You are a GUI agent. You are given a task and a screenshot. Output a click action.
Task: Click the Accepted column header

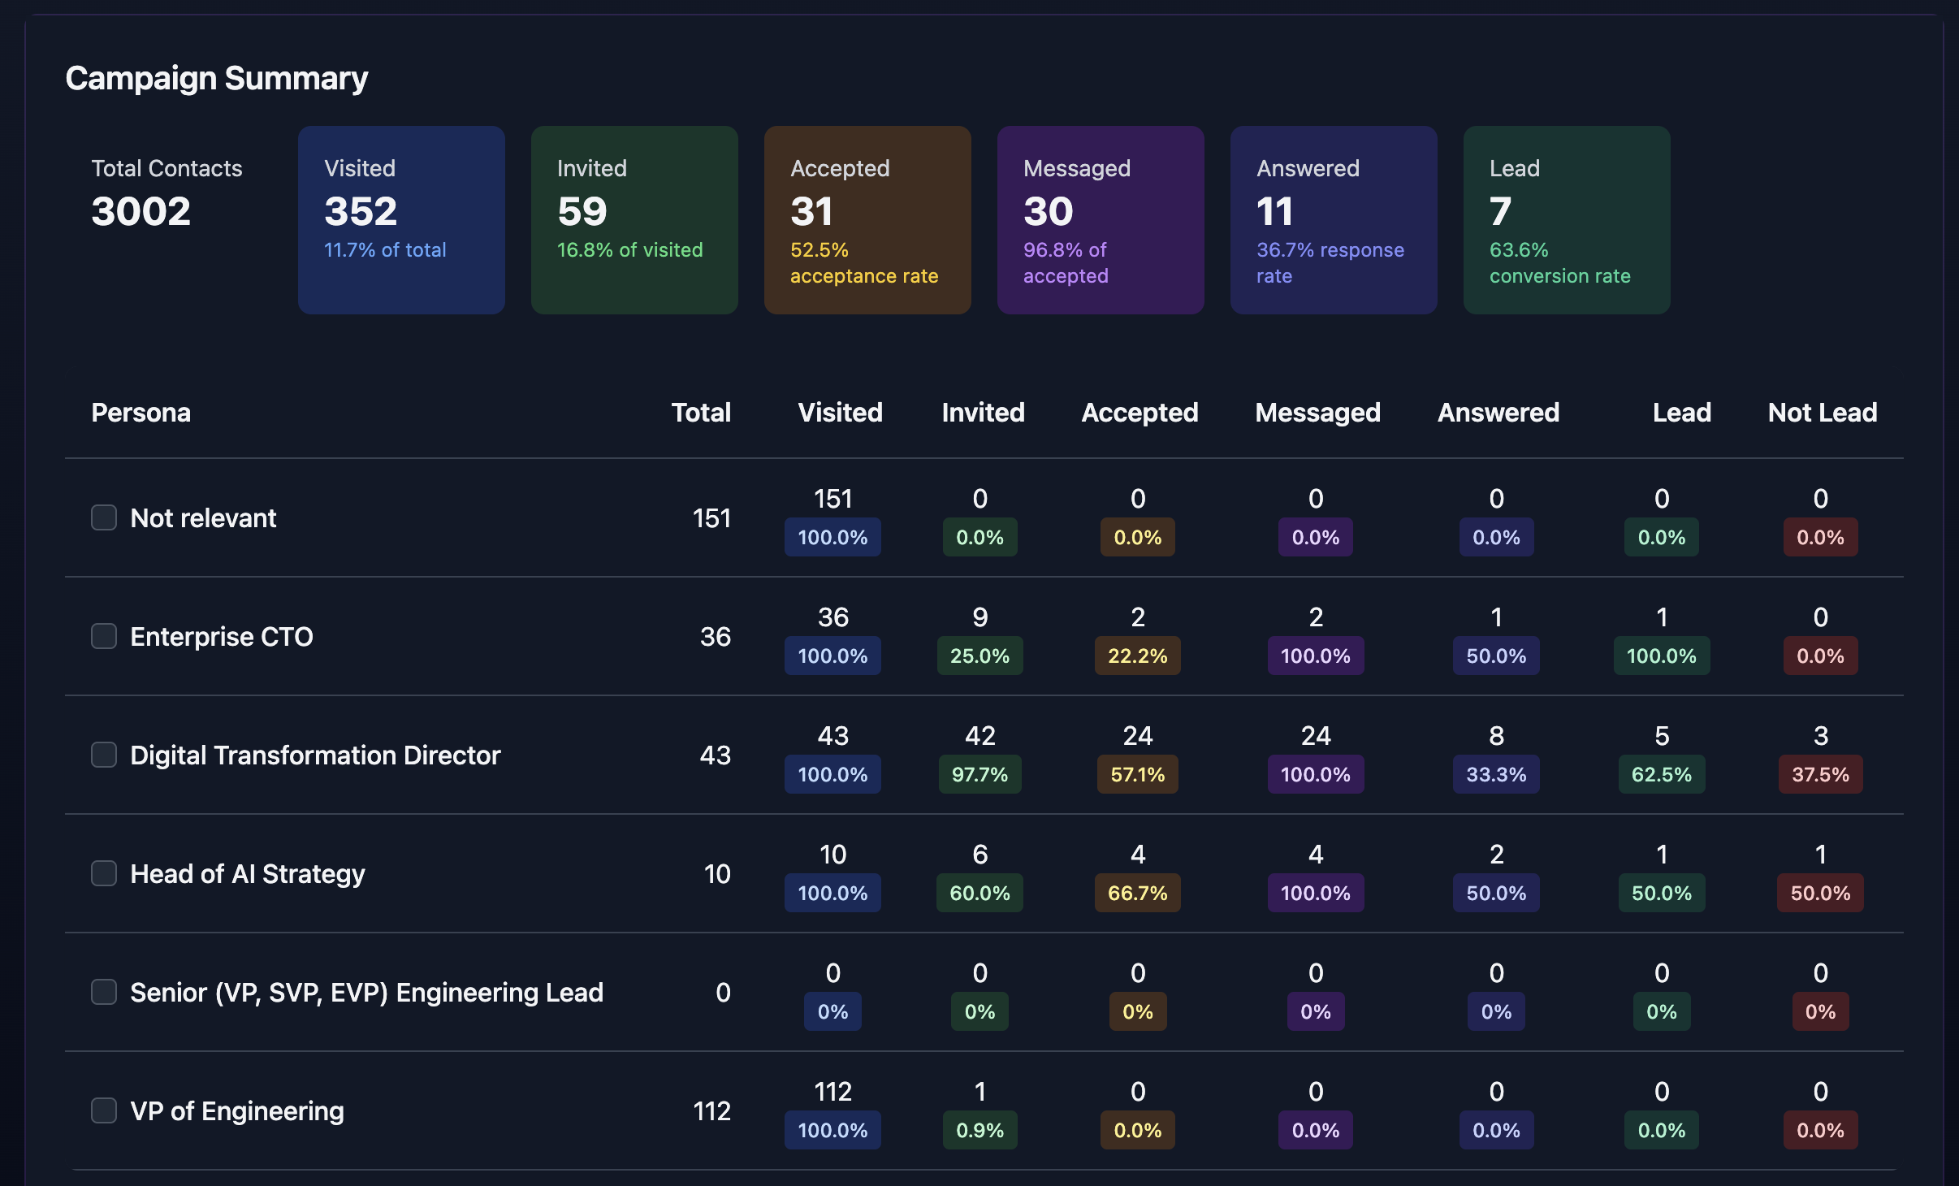pos(1140,413)
